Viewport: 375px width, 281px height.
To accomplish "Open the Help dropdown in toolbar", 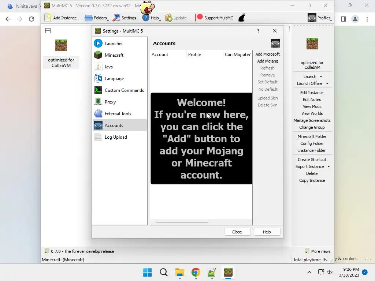I will (x=151, y=18).
